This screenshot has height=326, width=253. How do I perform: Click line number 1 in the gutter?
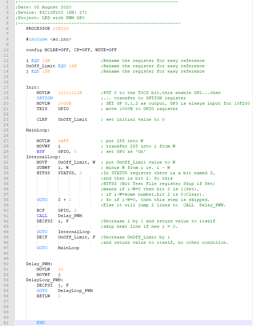[6, 2]
